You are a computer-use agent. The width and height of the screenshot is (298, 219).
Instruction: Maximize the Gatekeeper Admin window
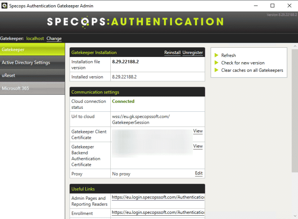272,6
